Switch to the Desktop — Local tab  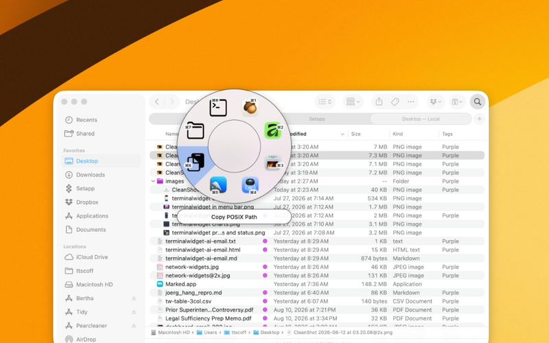click(x=421, y=119)
